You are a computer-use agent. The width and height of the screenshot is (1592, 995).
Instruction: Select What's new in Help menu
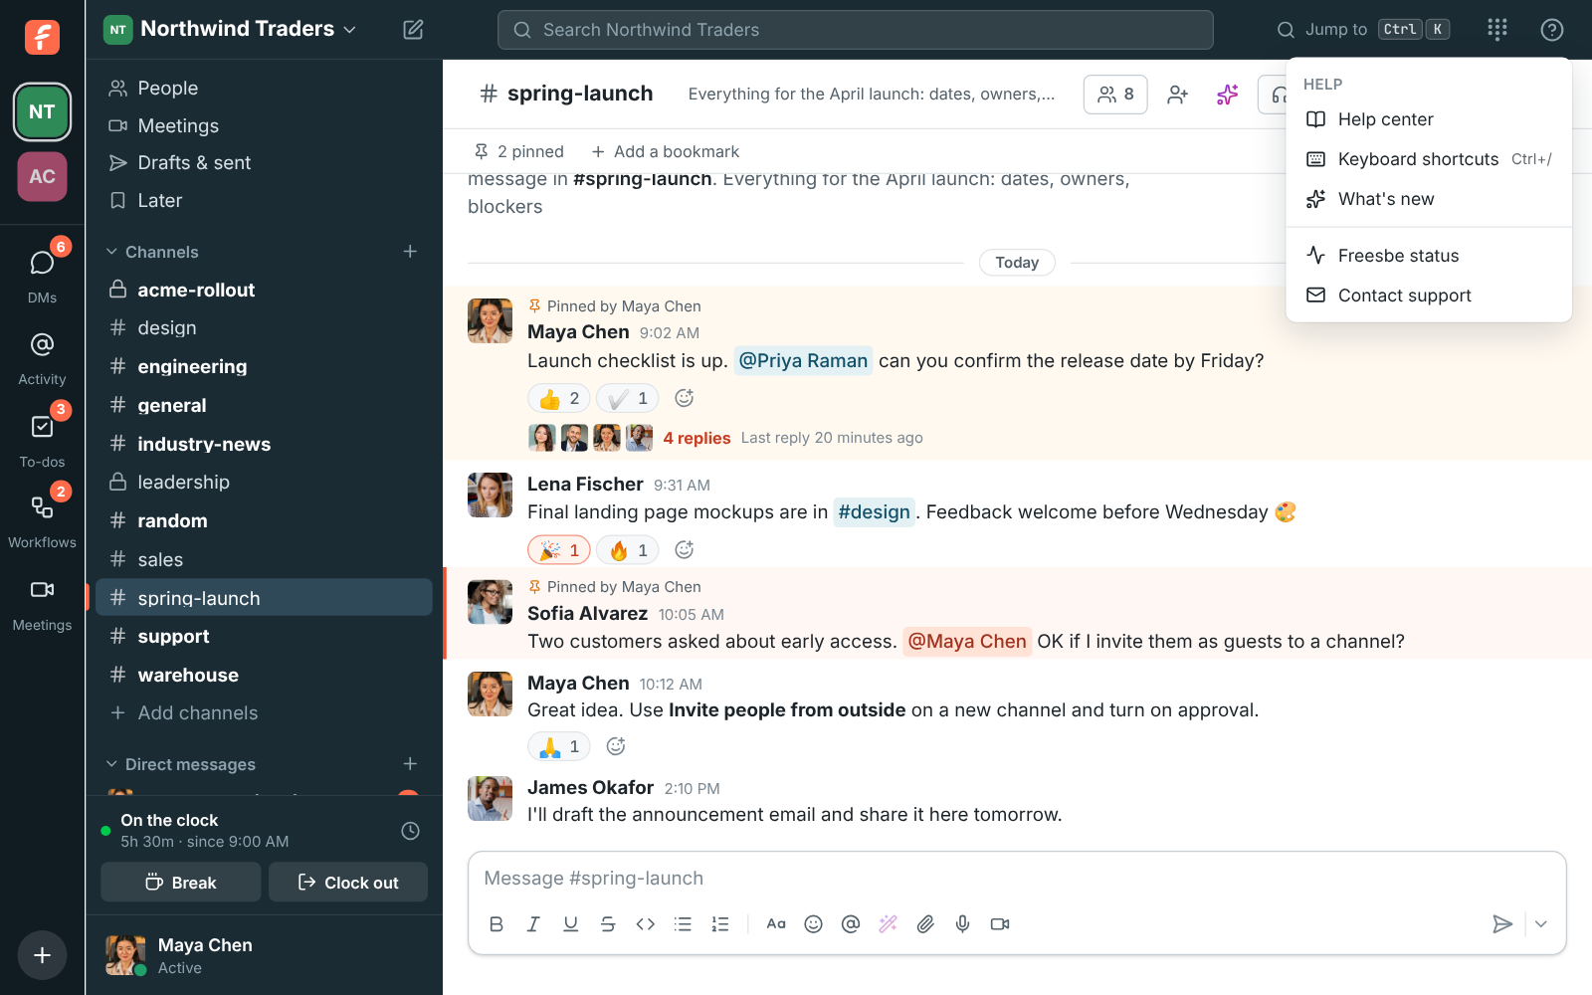(x=1429, y=199)
